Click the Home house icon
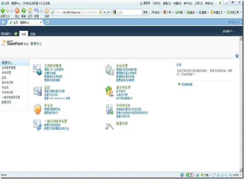The image size is (244, 179). coord(30,11)
